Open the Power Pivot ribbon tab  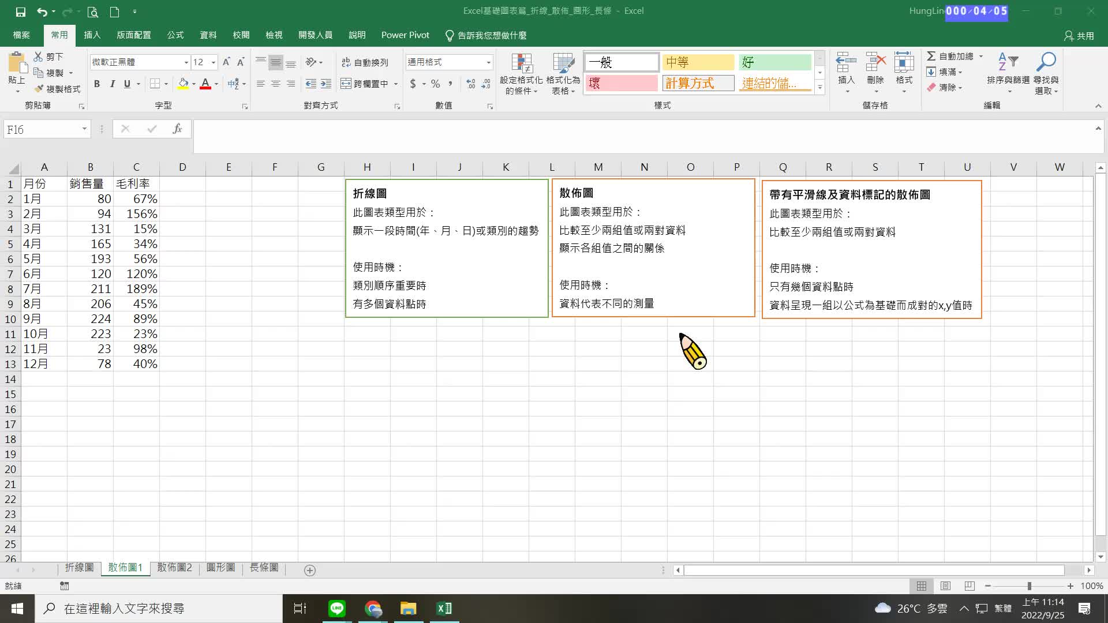(x=405, y=35)
